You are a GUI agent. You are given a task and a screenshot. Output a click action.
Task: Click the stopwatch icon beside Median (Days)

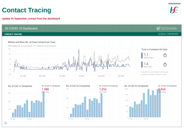[x=165, y=55]
